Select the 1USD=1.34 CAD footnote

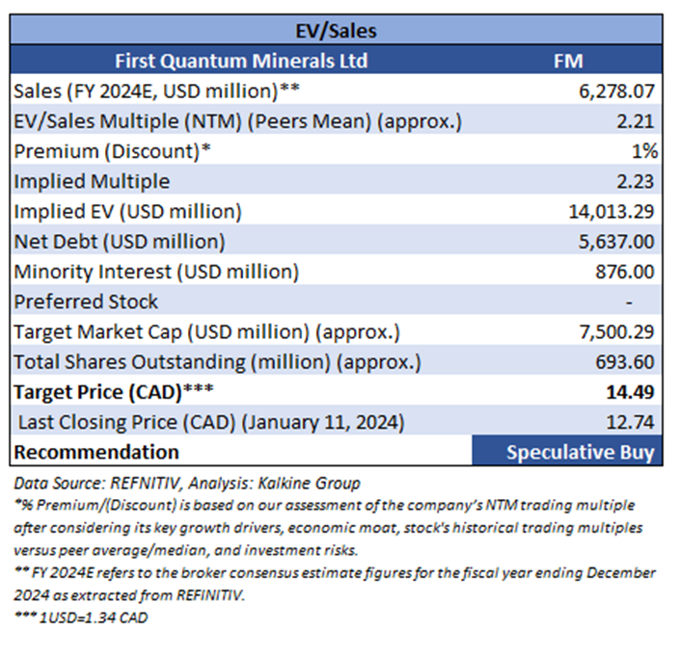(81, 617)
